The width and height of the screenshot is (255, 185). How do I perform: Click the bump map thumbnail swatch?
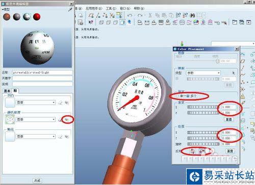tap(10, 102)
